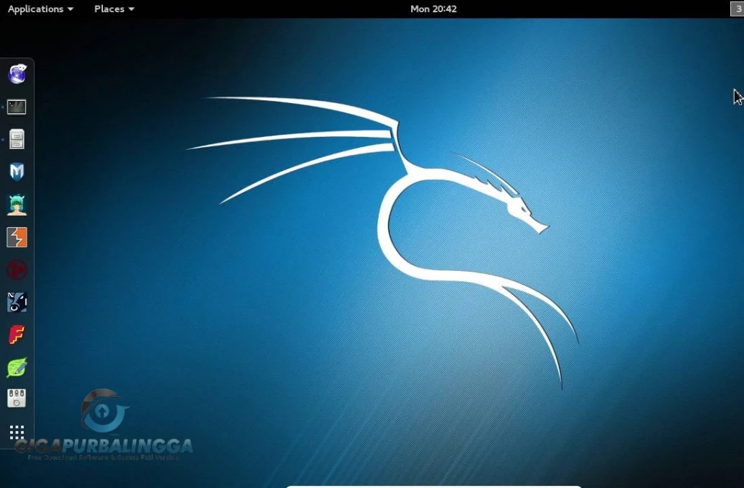744x488 pixels.
Task: Expand the Places dropdown arrow
Action: [x=132, y=9]
